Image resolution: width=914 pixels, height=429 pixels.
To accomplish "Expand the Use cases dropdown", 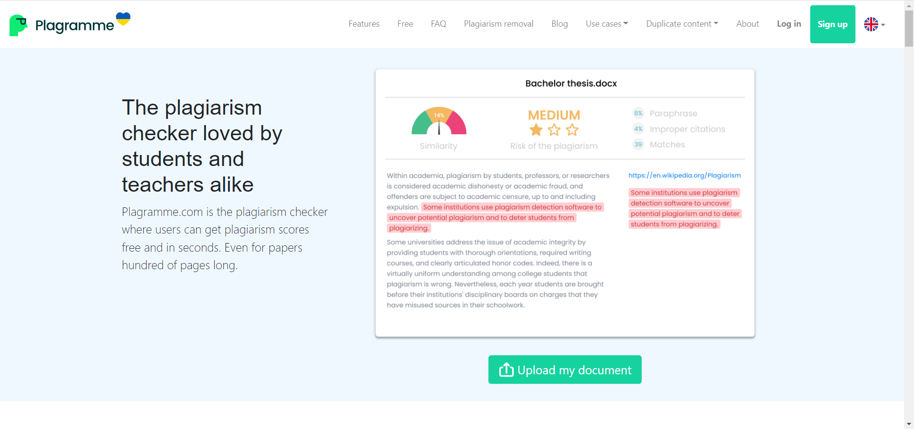I will (x=607, y=24).
